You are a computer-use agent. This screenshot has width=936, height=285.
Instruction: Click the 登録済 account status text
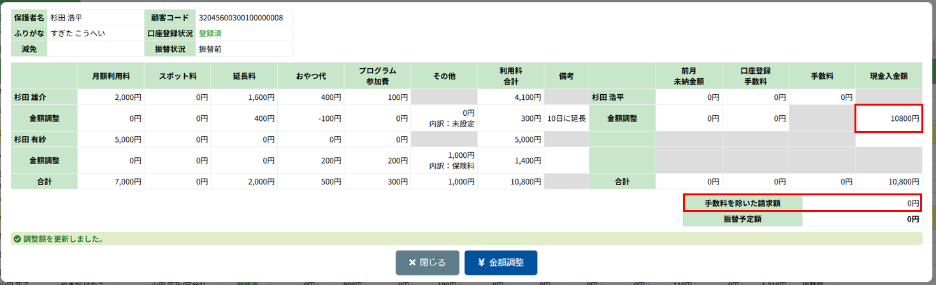(210, 33)
